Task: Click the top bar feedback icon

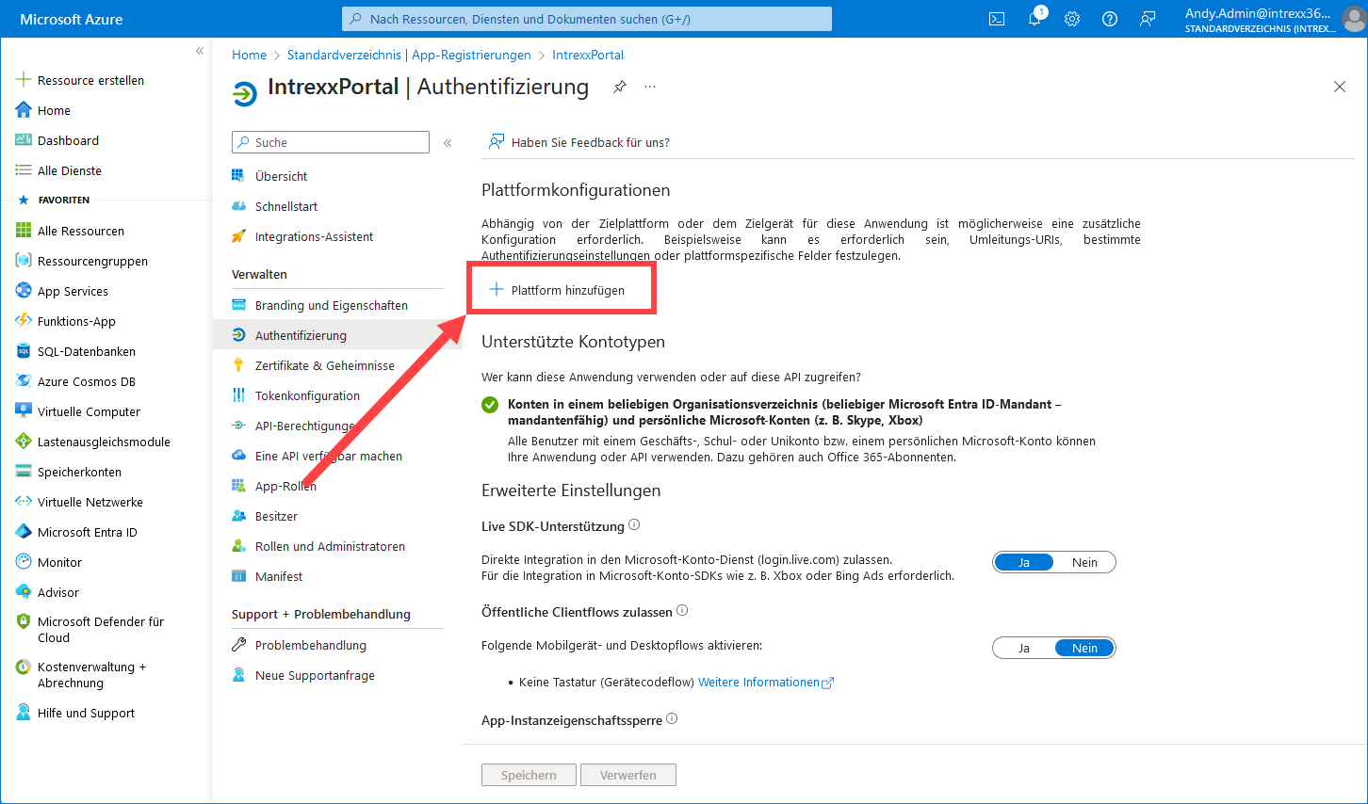Action: (1148, 19)
